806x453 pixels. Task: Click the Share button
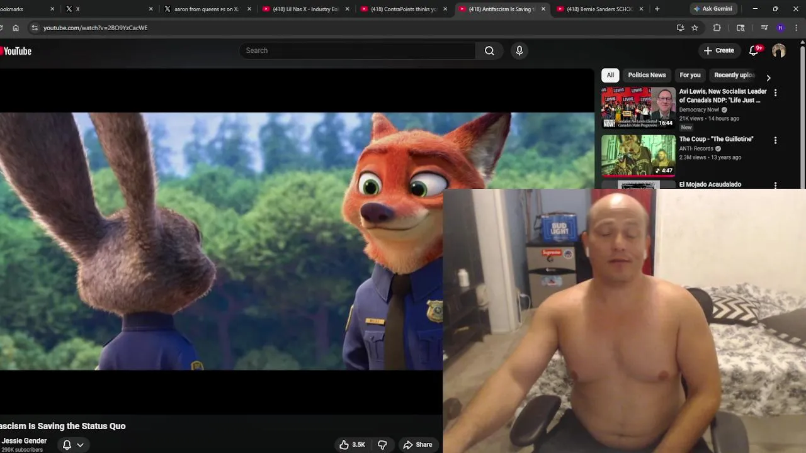coord(418,445)
